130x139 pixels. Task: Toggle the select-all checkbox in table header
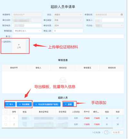click(6, 112)
